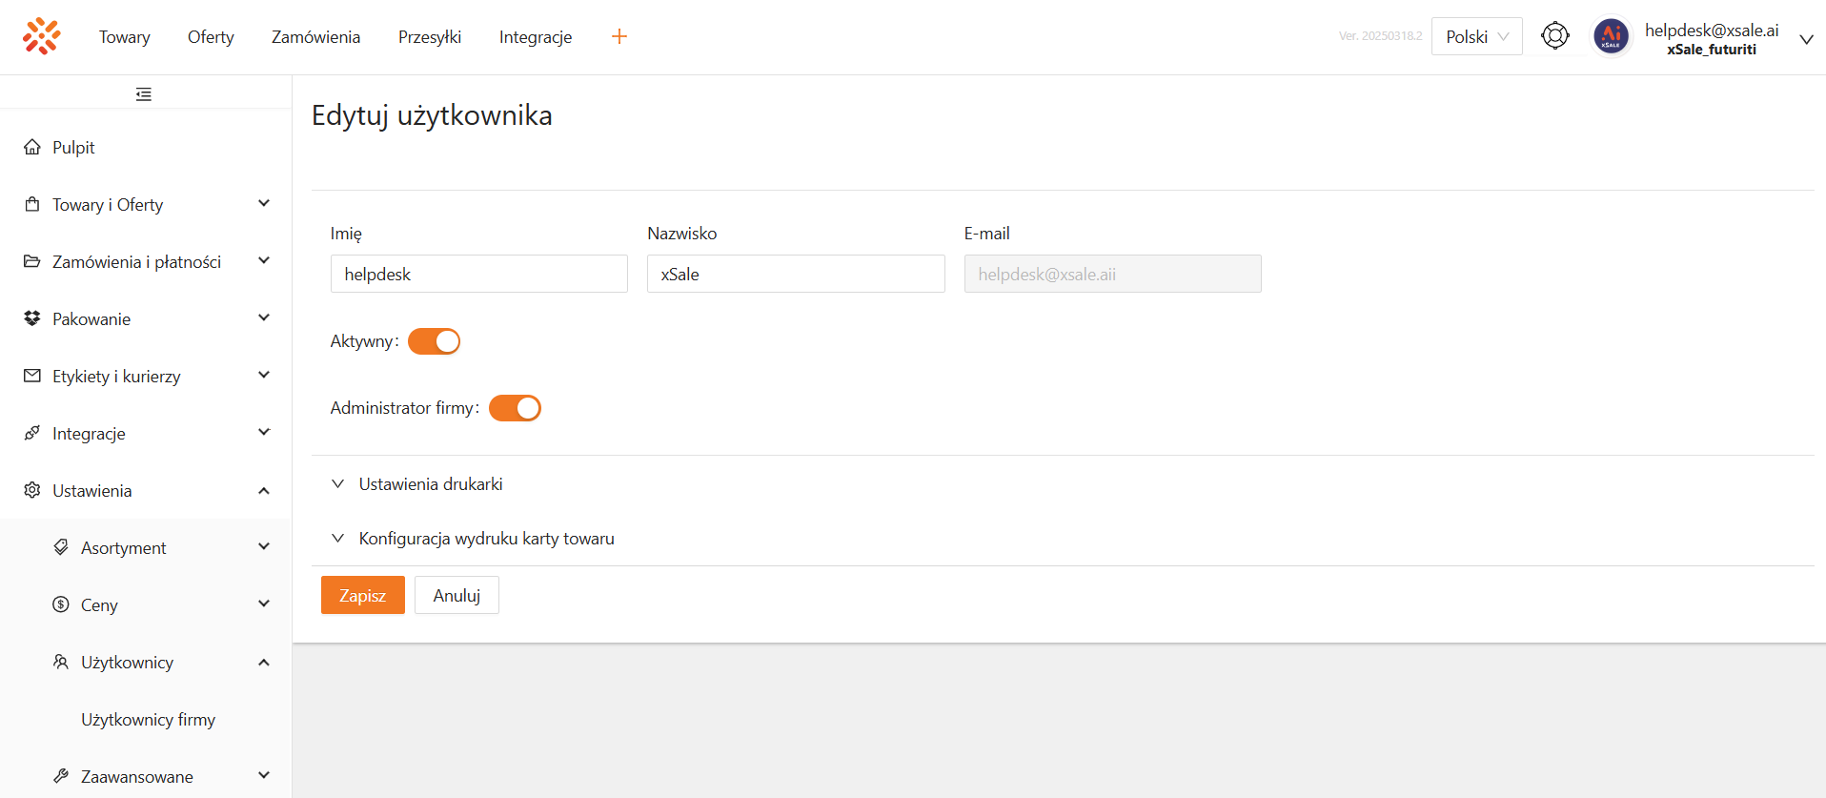Viewport: 1826px width, 798px height.
Task: Click the user avatar icon
Action: [1611, 37]
